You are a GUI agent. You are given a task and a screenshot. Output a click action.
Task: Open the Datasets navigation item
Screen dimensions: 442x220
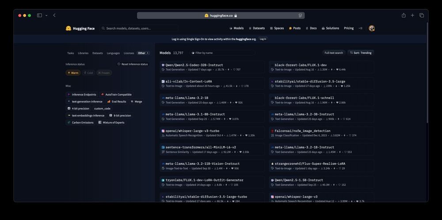click(x=256, y=28)
